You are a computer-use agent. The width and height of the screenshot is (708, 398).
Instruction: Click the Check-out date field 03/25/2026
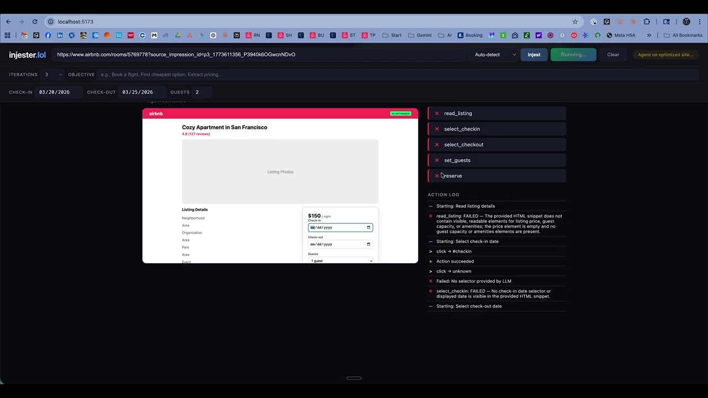tap(143, 92)
